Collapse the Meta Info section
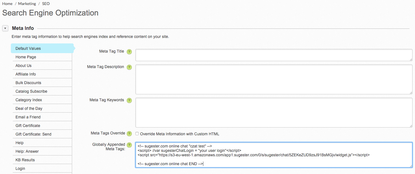415x174 pixels. click(x=5, y=28)
